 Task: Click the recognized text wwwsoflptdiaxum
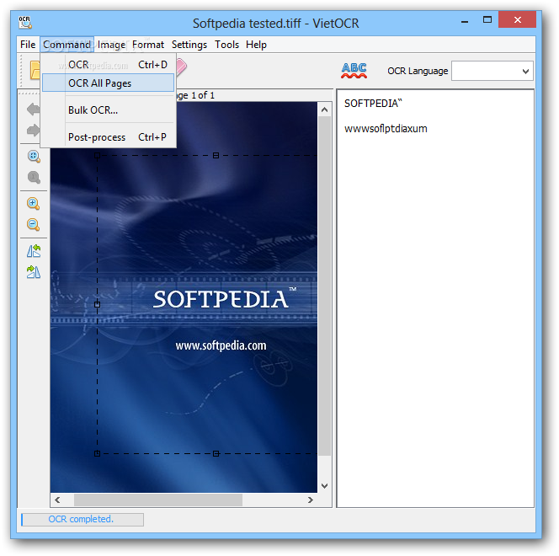[386, 129]
